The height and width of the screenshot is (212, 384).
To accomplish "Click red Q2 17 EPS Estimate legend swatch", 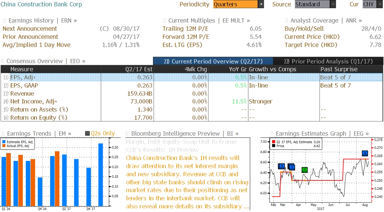I will point(273,142).
